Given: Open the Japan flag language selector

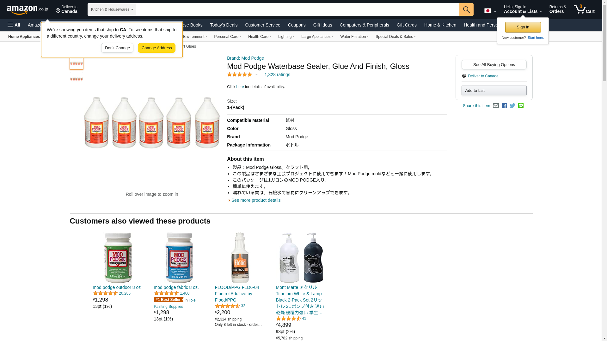Looking at the screenshot, I should (490, 11).
